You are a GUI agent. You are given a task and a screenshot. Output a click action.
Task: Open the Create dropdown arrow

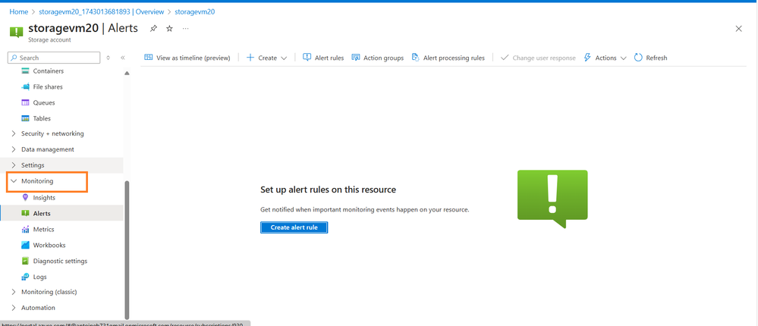click(284, 58)
